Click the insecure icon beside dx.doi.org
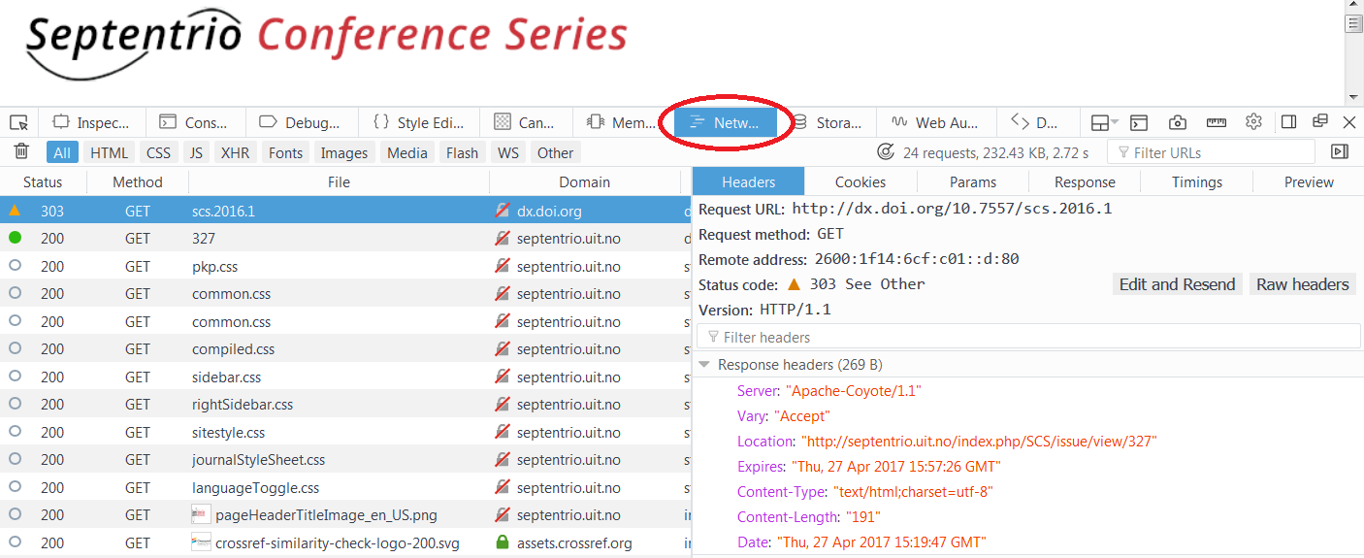1364x558 pixels. [x=502, y=210]
